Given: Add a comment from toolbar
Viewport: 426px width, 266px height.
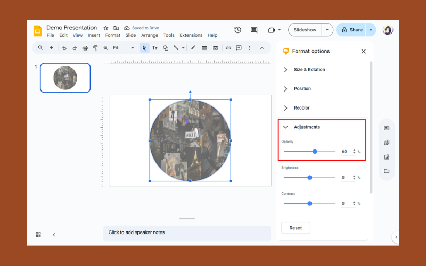Looking at the screenshot, I should tap(239, 48).
